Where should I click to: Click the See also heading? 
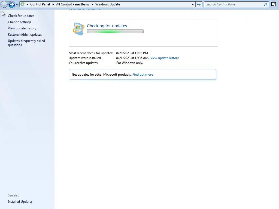click(14, 195)
